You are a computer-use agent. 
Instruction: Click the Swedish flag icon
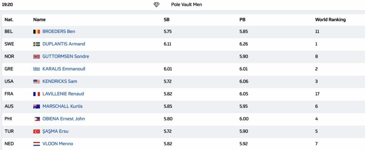tap(36, 44)
